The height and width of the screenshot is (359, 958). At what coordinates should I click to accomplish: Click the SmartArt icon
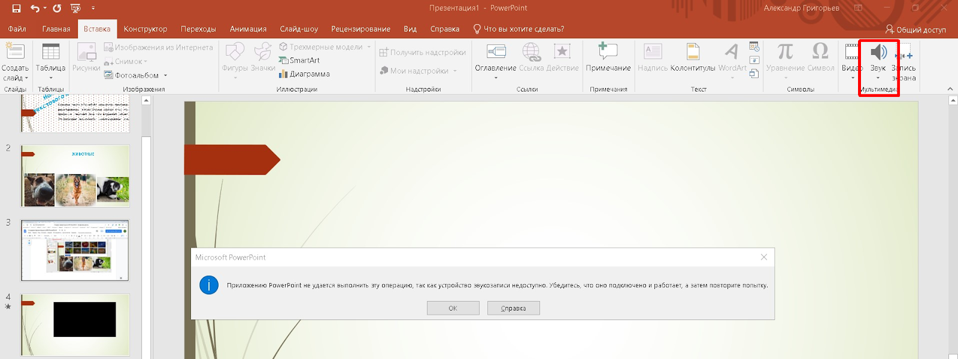pyautogui.click(x=284, y=60)
